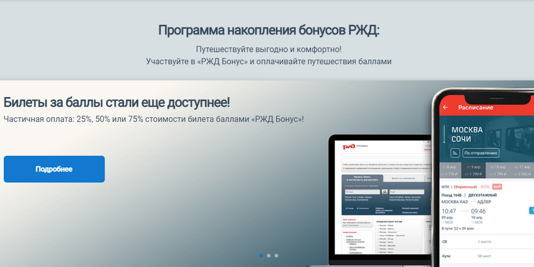The image size is (534, 267).
Task: Click the departure station field on laptop
Action: point(361,192)
